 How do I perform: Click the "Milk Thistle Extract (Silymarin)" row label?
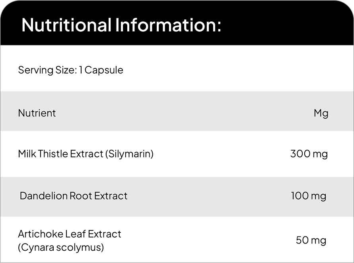(x=86, y=154)
